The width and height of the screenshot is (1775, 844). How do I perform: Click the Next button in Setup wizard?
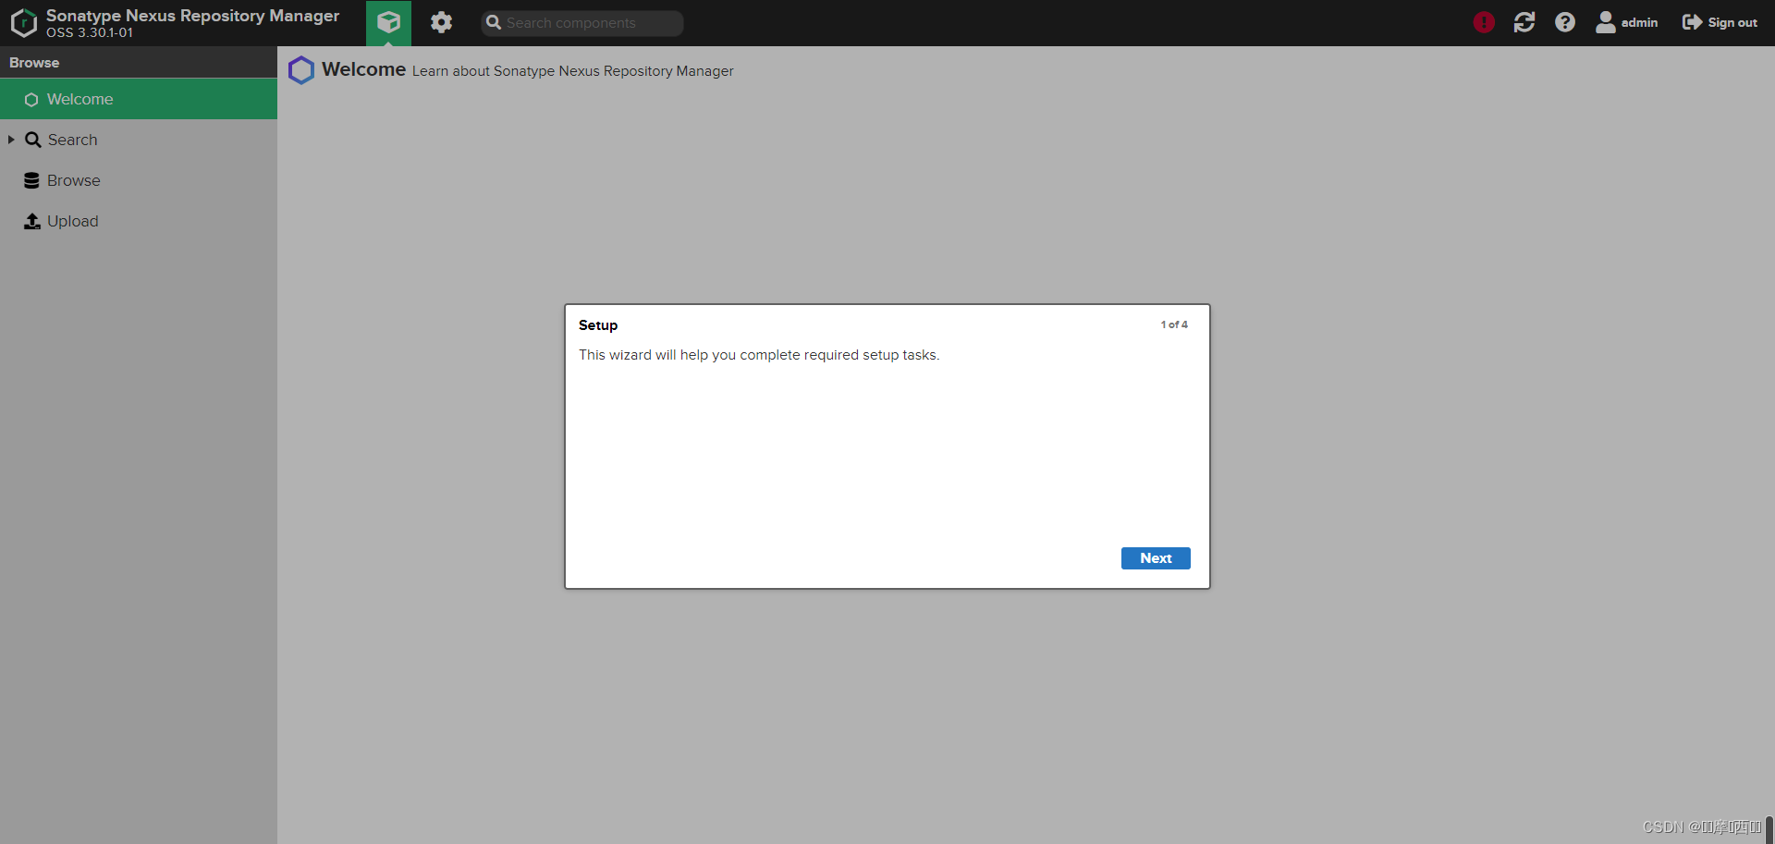coord(1156,558)
